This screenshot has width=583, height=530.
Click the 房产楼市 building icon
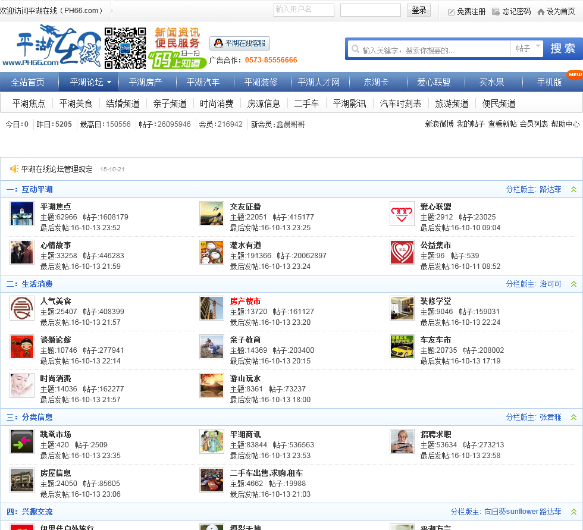[x=212, y=308]
